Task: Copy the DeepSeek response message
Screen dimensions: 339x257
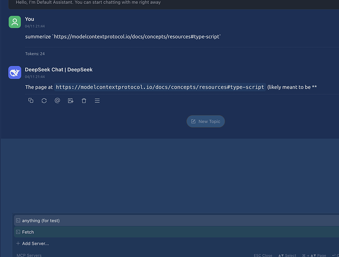Action: click(x=31, y=101)
